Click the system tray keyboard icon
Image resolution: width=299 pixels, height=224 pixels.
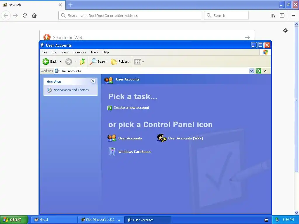click(266, 220)
